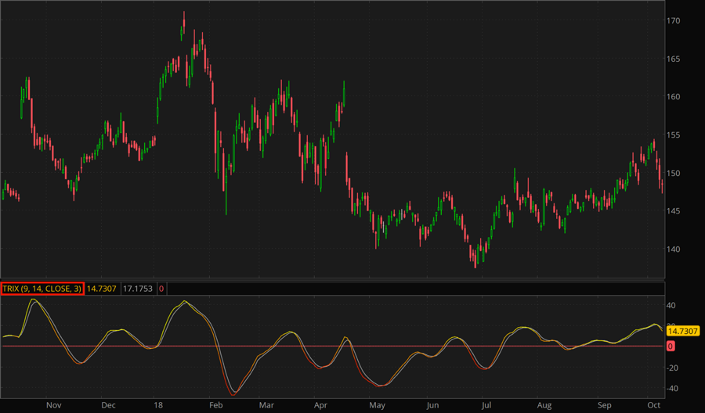Select the orange 14.7307 value in study header
Viewport: 705px width, 413px height.
[102, 289]
